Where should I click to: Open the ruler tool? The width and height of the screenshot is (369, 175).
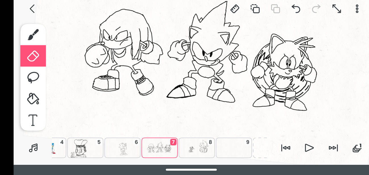pos(235,9)
